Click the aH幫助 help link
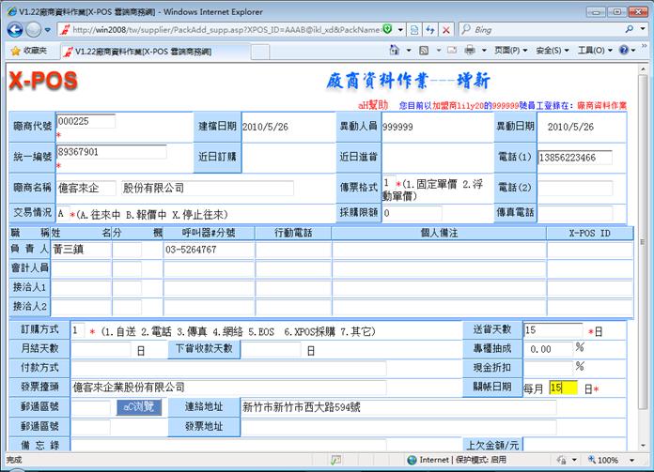 coord(373,106)
